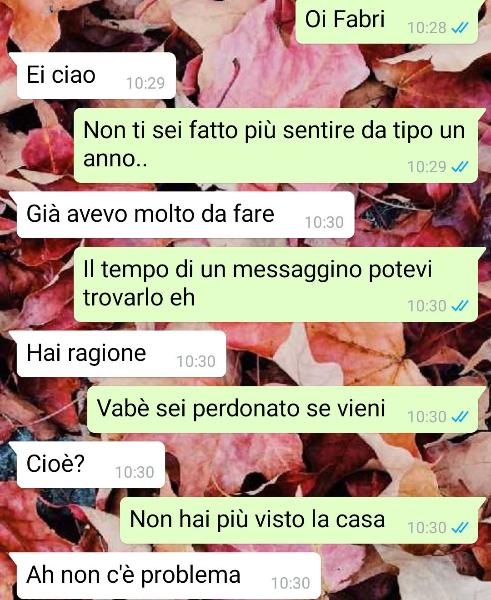Tap the message 'Non ti sei fatto più sentire'

click(x=276, y=145)
